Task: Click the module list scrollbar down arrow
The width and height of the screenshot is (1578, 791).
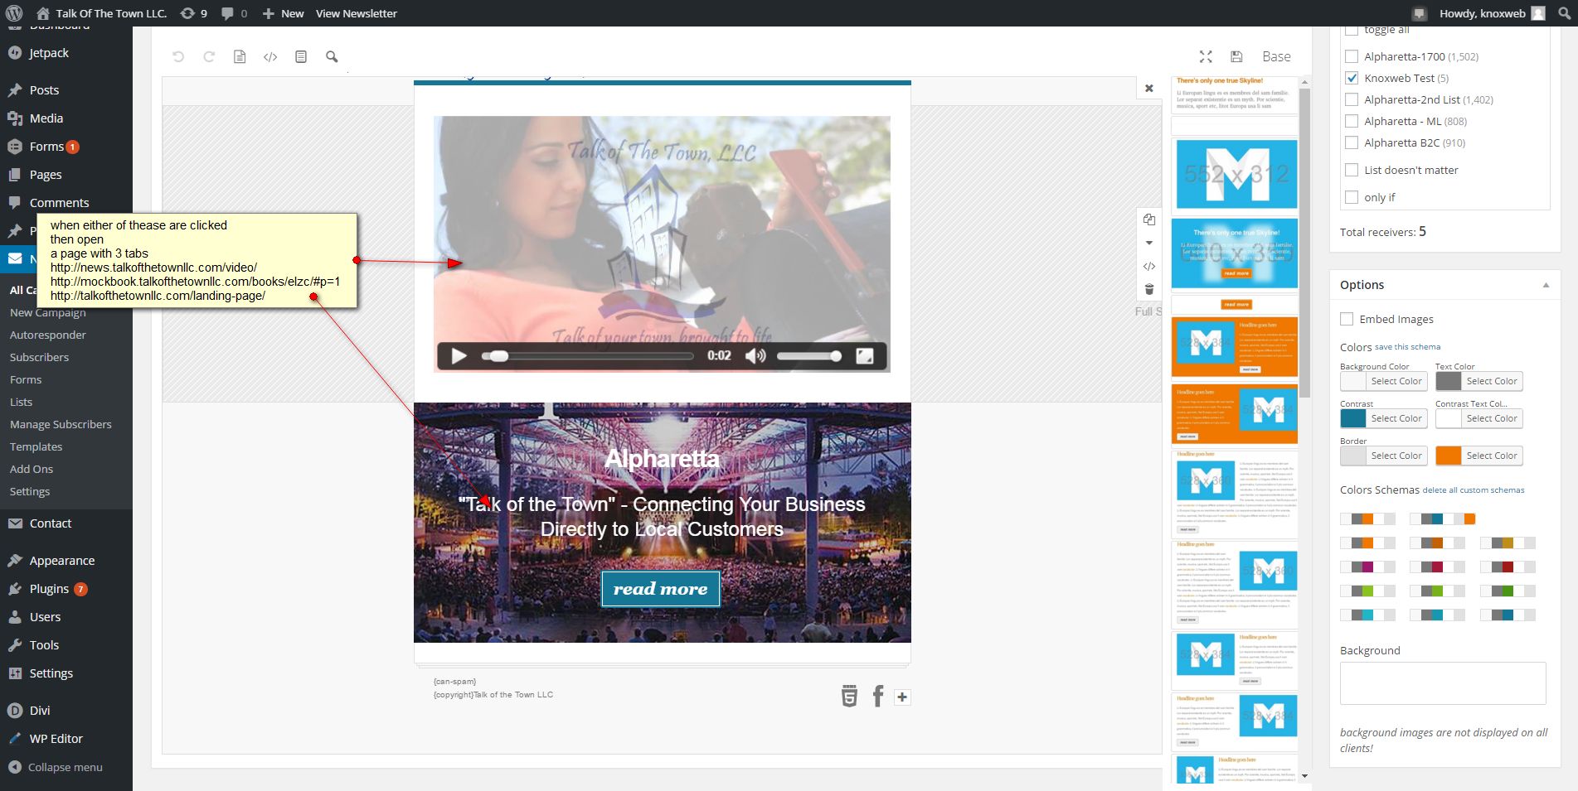Action: point(1304,776)
